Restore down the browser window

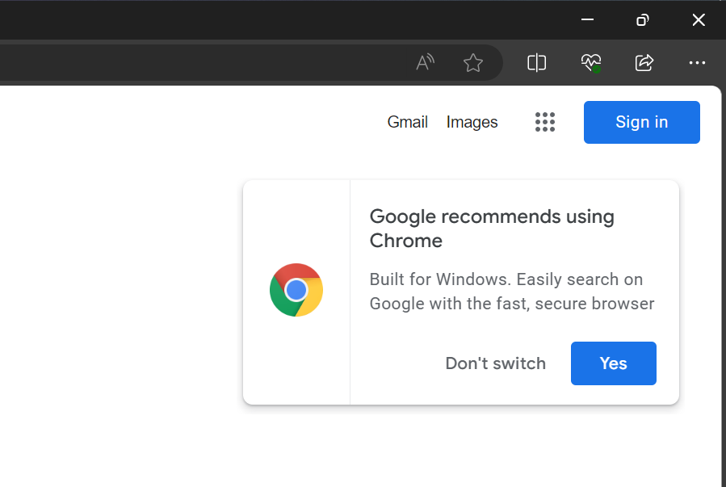pyautogui.click(x=642, y=19)
